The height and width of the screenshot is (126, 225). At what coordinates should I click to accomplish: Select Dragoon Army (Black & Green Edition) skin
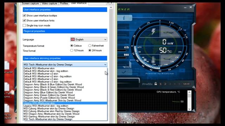pyautogui.click(x=65, y=87)
